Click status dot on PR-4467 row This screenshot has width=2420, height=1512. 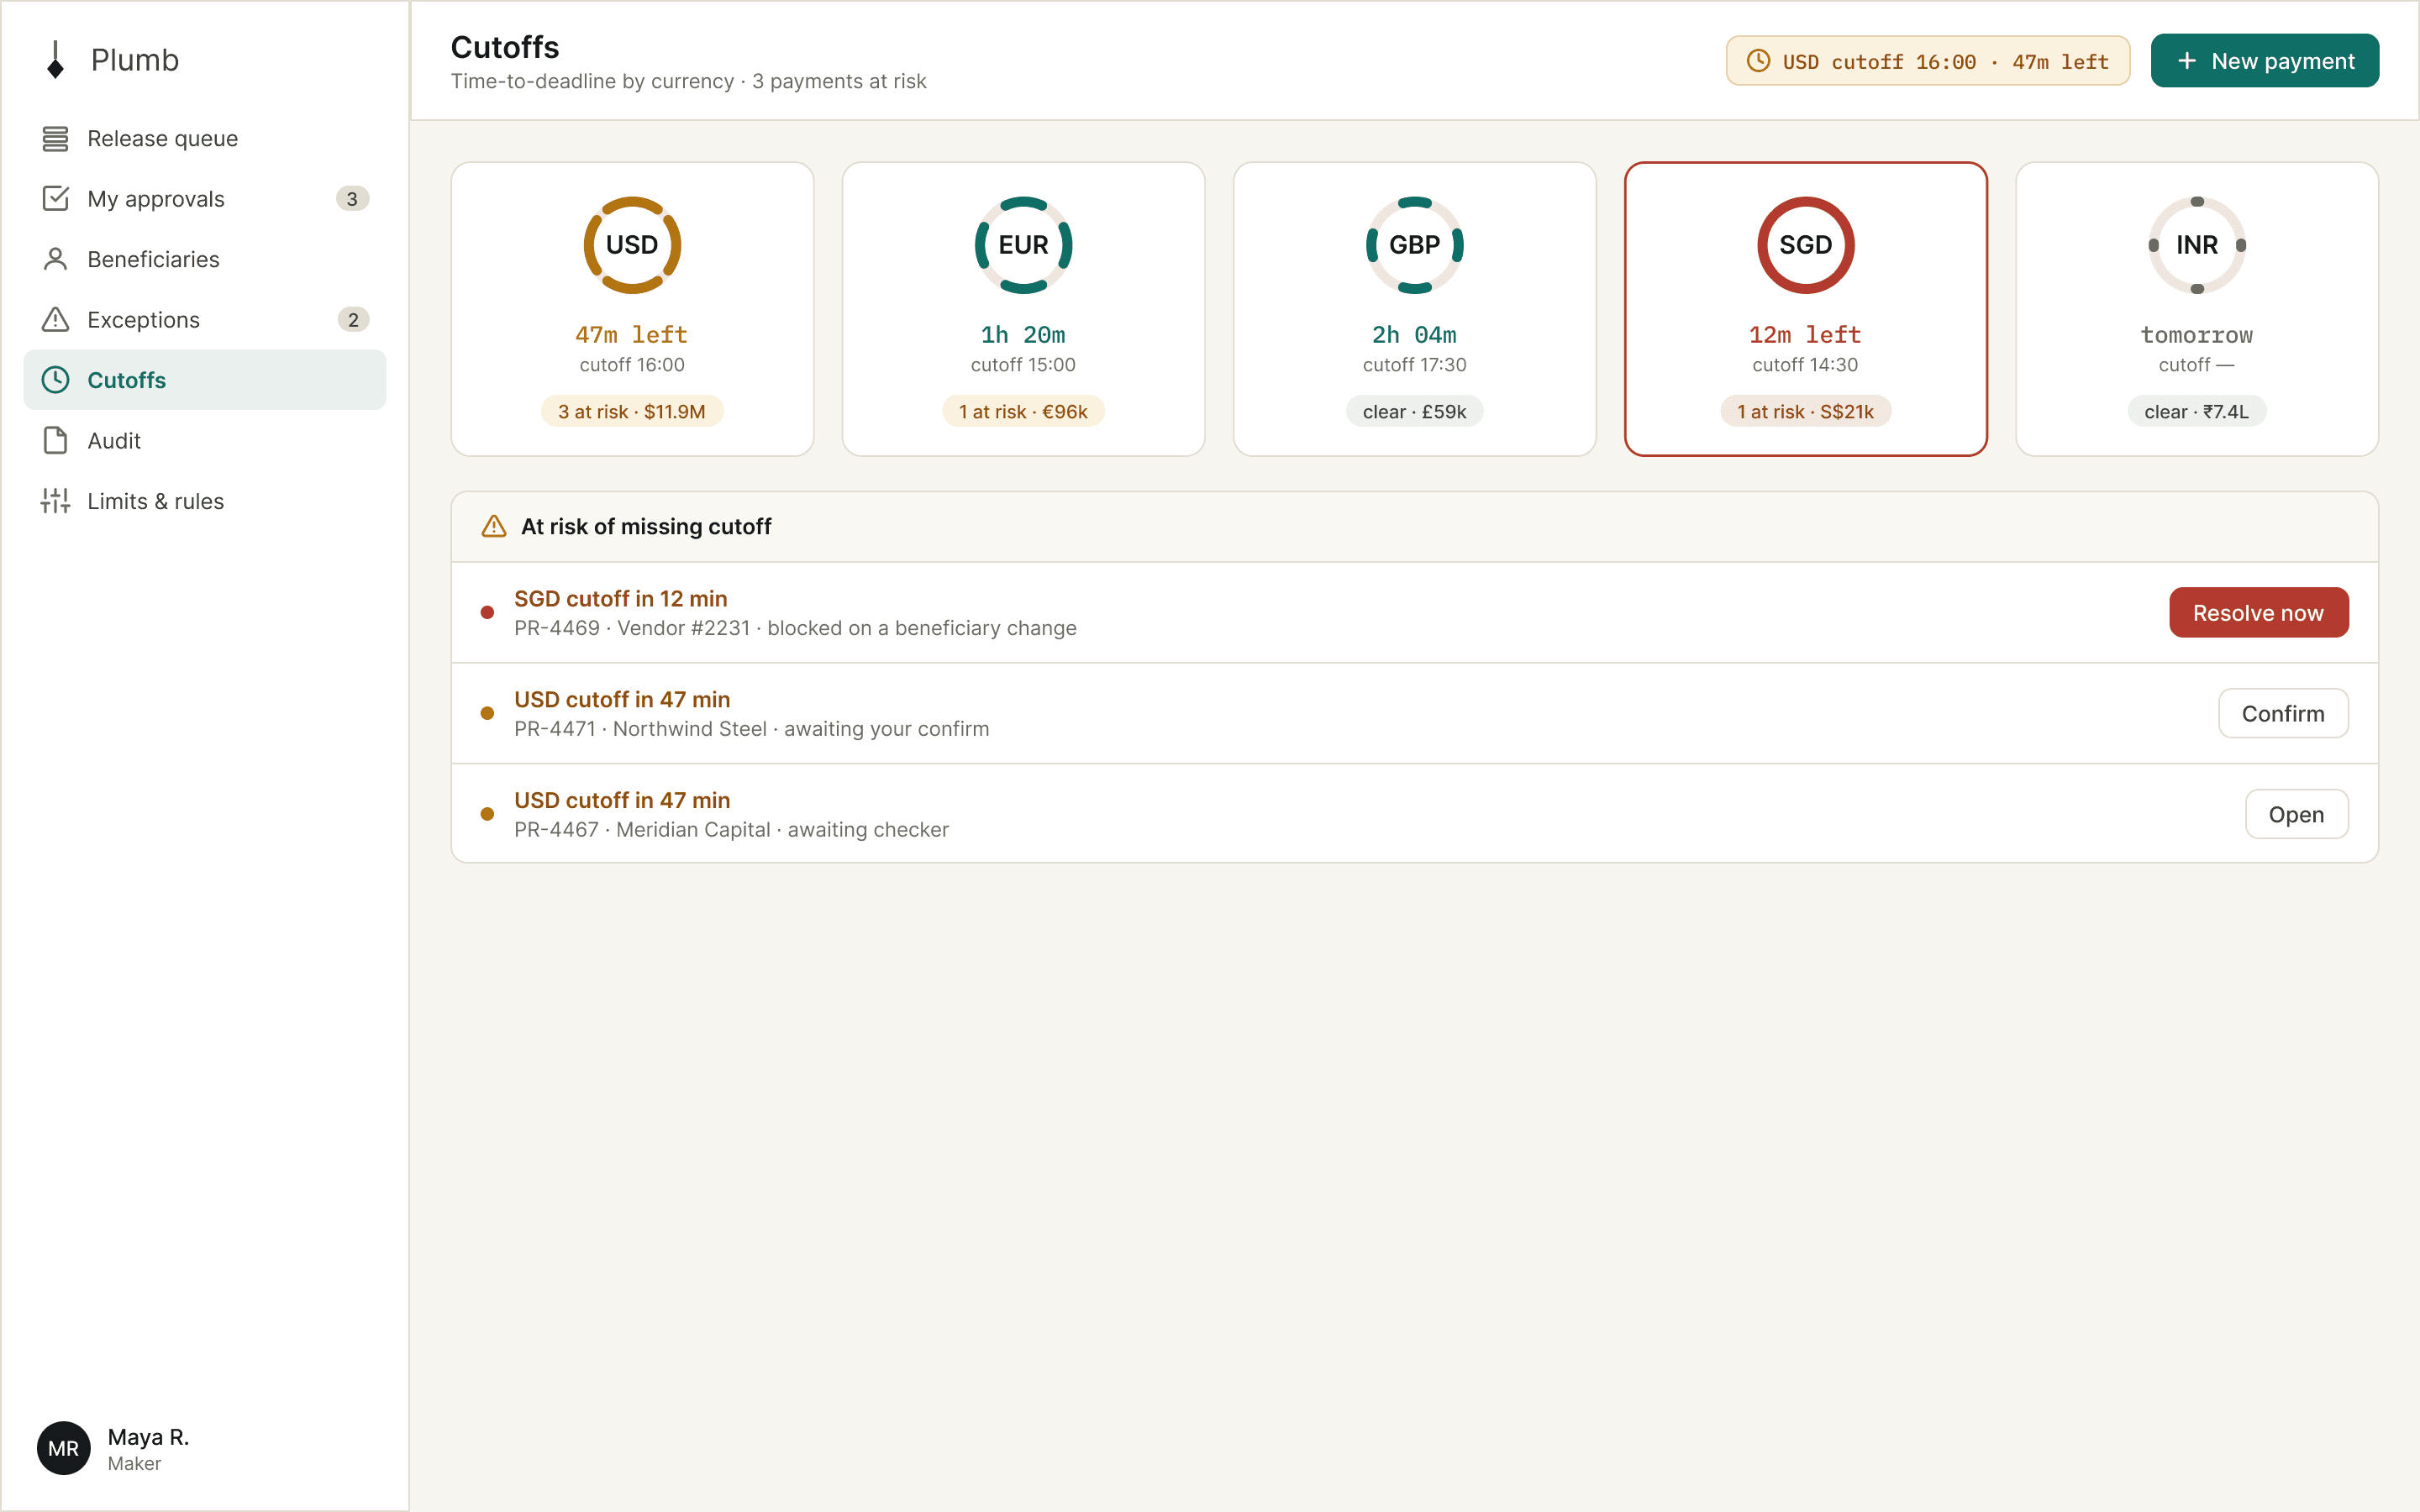tap(487, 814)
